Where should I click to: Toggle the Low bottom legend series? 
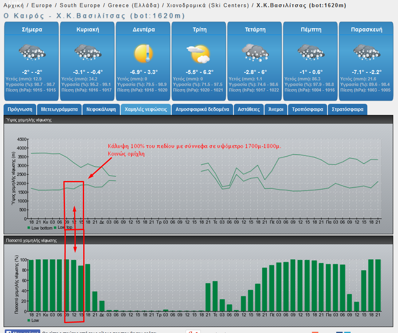click(x=40, y=228)
